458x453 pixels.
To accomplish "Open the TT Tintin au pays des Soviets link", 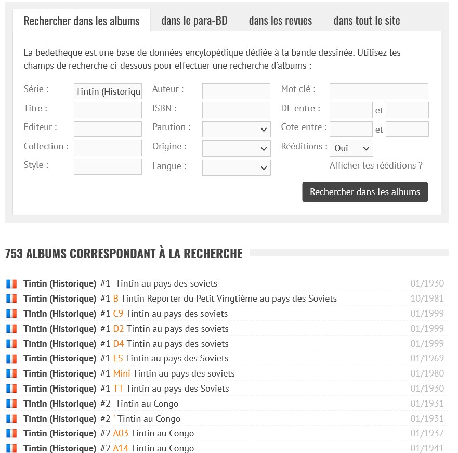I will tap(177, 389).
